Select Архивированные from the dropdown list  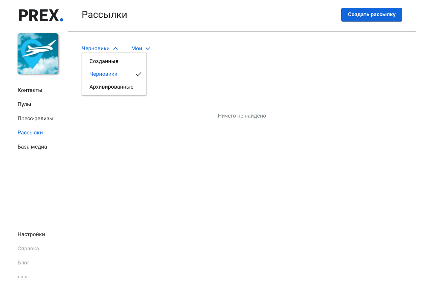point(111,87)
